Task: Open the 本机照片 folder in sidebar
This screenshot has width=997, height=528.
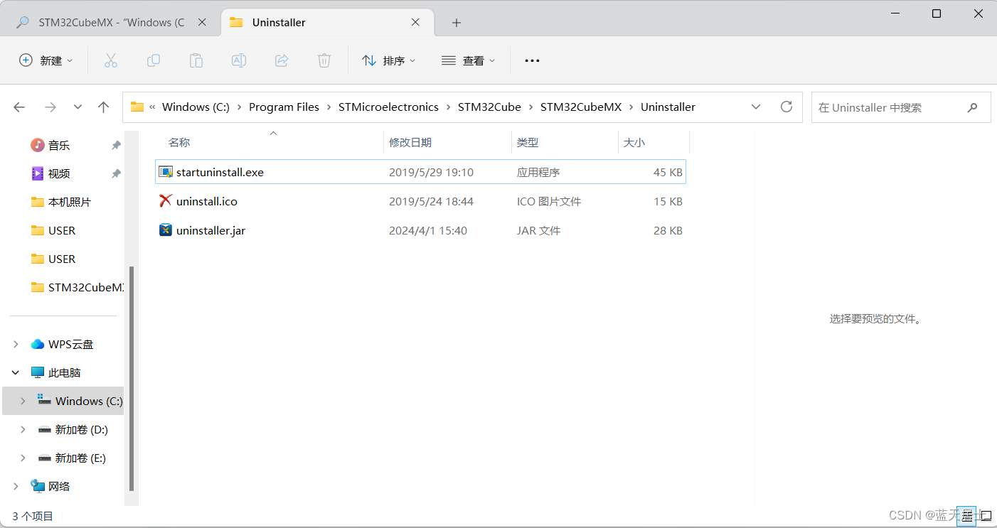Action: pos(61,202)
